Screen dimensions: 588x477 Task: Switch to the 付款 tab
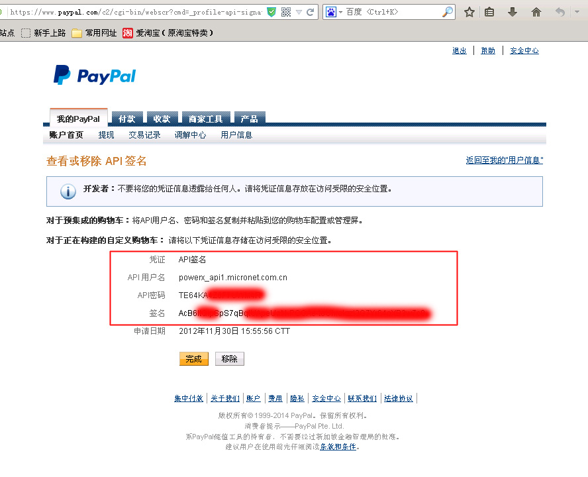tap(126, 119)
